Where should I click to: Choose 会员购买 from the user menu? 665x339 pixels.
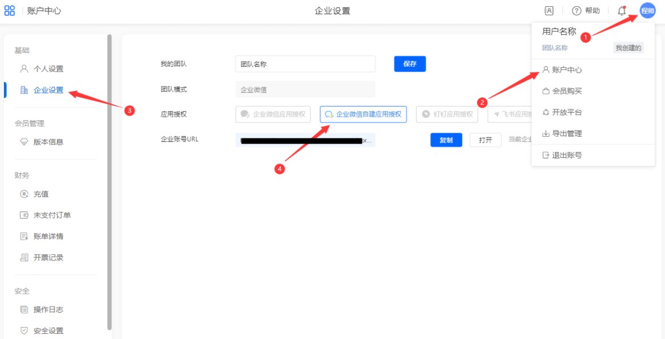566,91
